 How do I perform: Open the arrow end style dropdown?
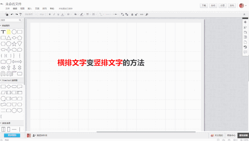click(x=115, y=14)
